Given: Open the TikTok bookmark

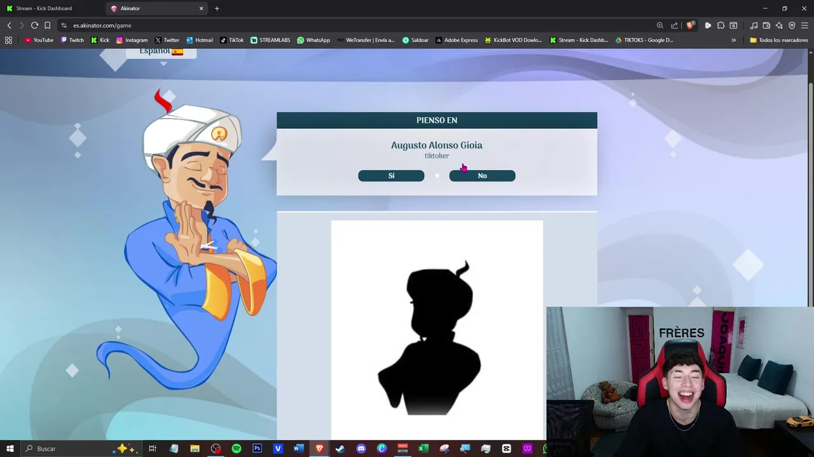Looking at the screenshot, I should coord(231,40).
